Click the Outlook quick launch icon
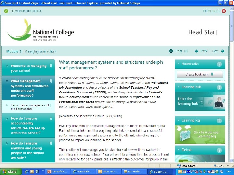The image size is (234, 175). 32,171
